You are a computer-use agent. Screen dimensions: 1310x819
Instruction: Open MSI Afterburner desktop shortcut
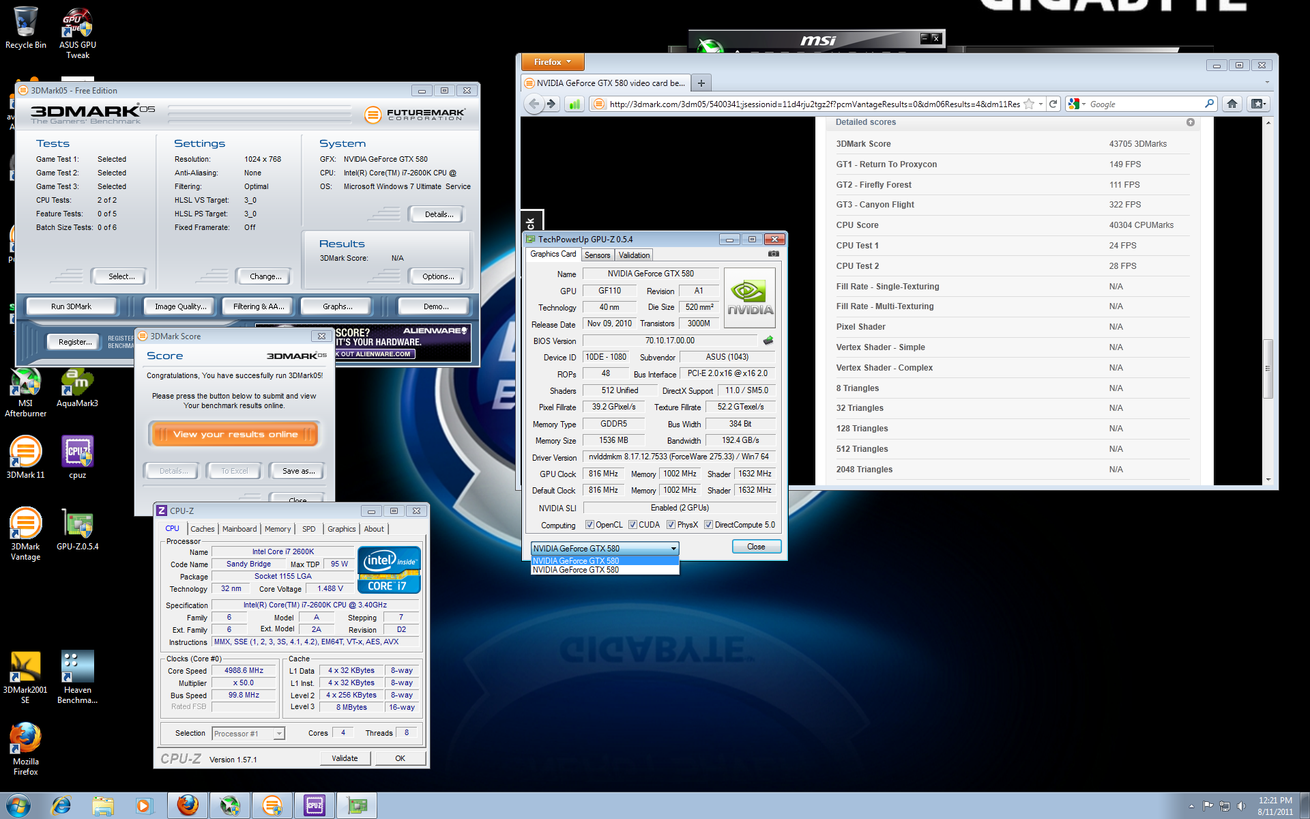click(25, 392)
